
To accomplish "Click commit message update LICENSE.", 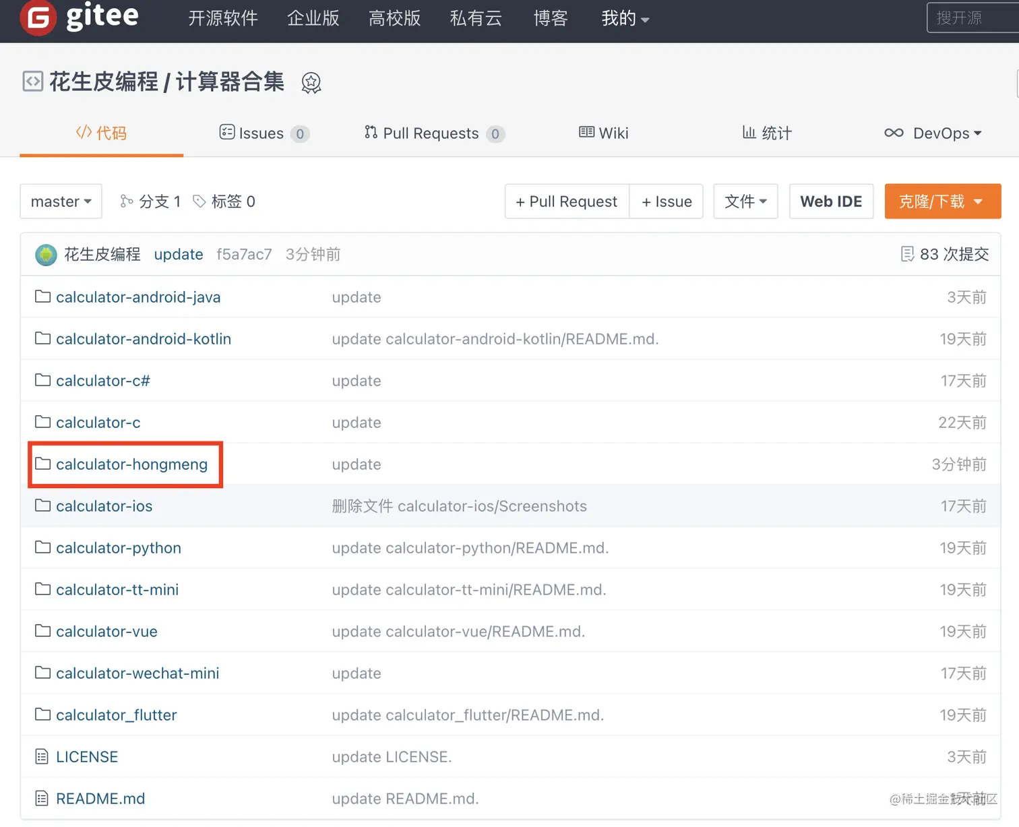I will [x=392, y=757].
